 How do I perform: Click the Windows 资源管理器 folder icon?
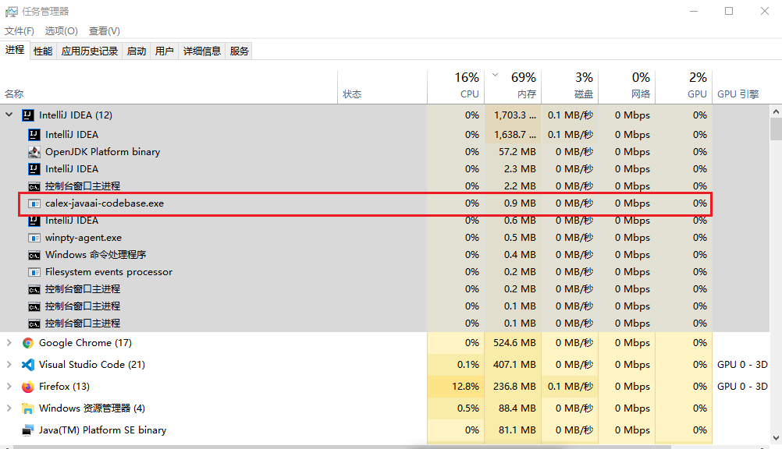pos(28,408)
